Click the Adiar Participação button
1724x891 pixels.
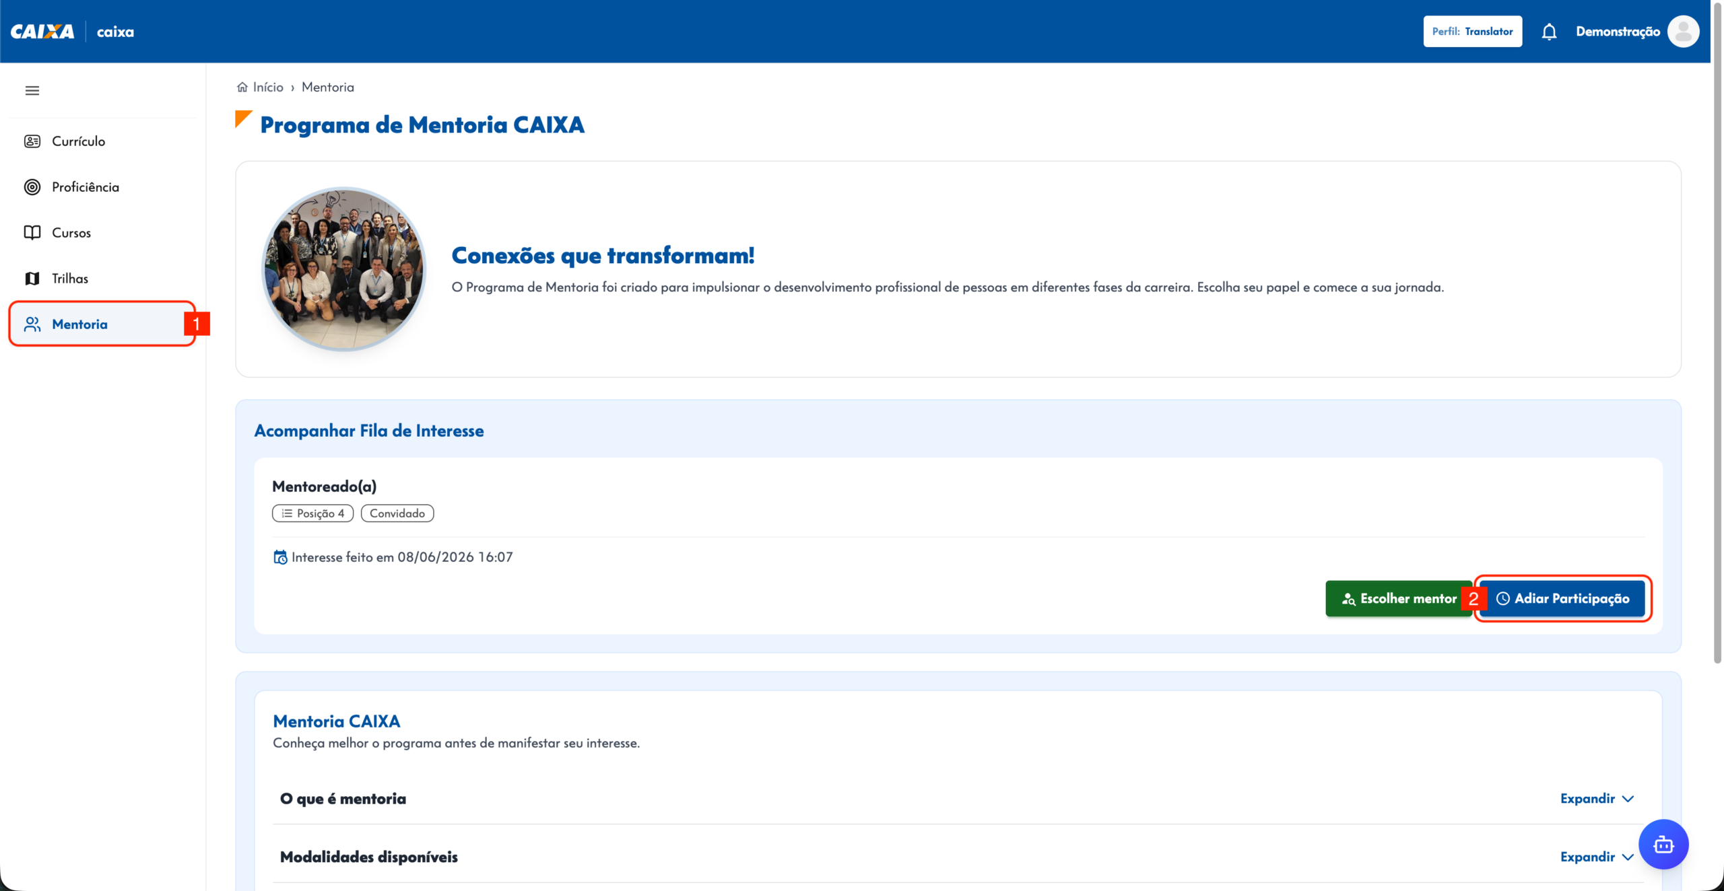1562,599
